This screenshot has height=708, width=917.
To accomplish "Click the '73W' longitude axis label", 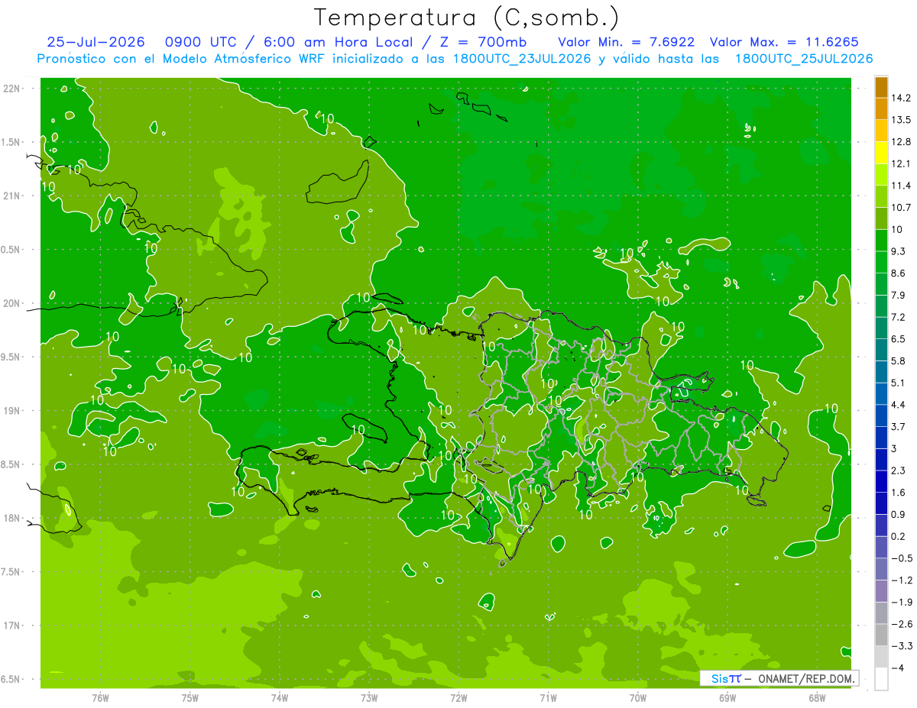I will tap(369, 698).
